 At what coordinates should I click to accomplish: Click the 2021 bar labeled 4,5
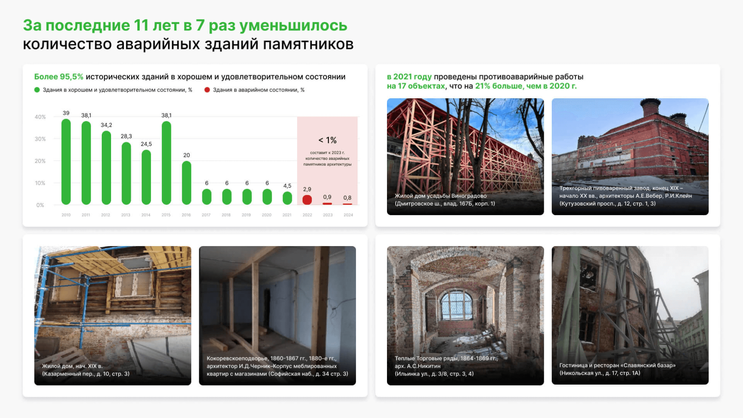[x=287, y=198]
